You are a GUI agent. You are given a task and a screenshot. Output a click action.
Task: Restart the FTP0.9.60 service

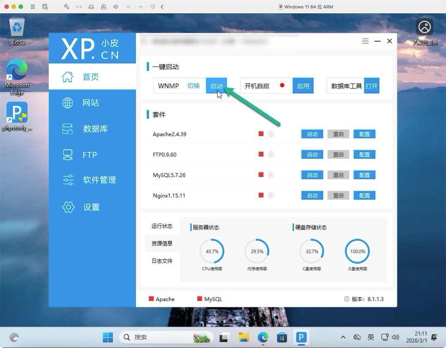[338, 154]
